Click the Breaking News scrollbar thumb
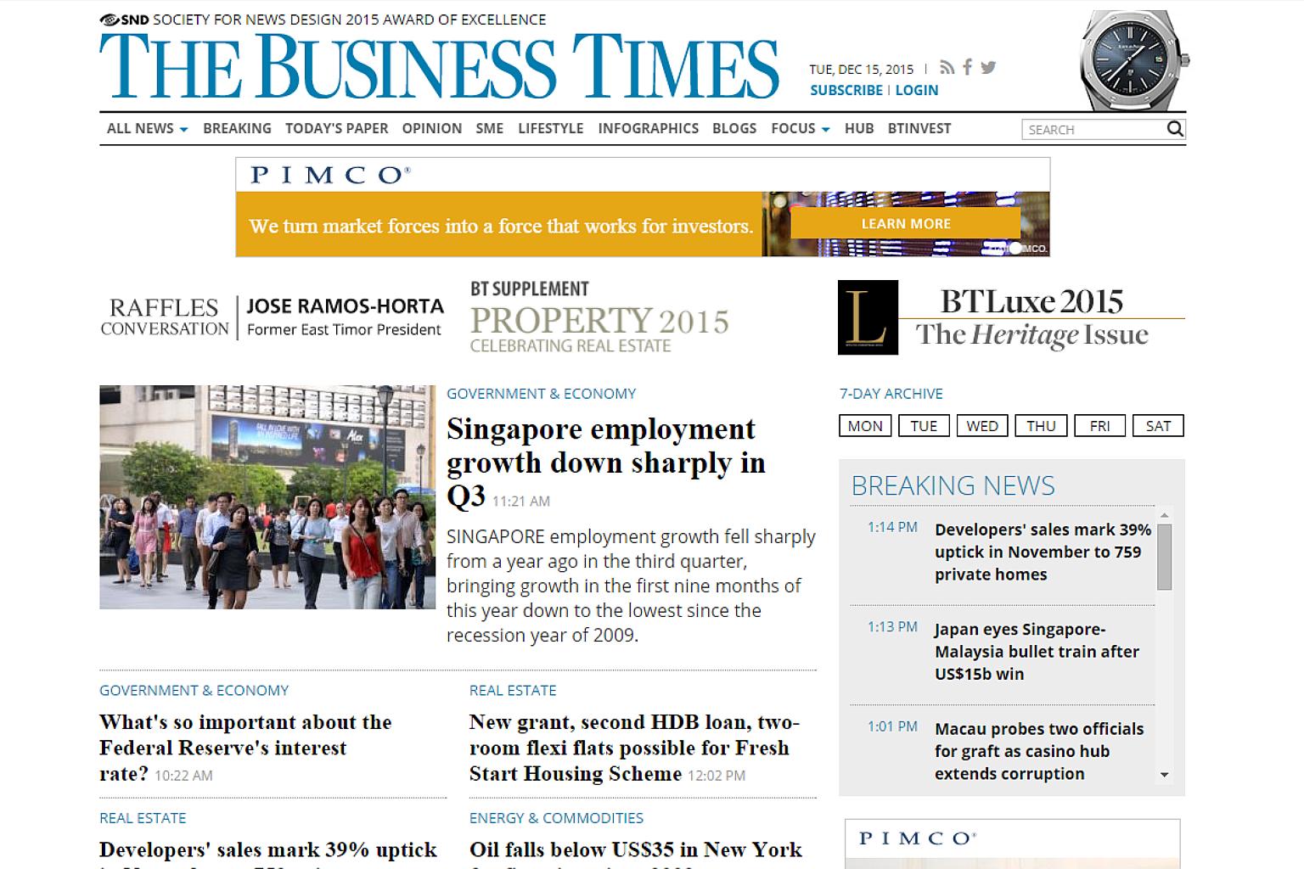The image size is (1304, 869). (1164, 557)
